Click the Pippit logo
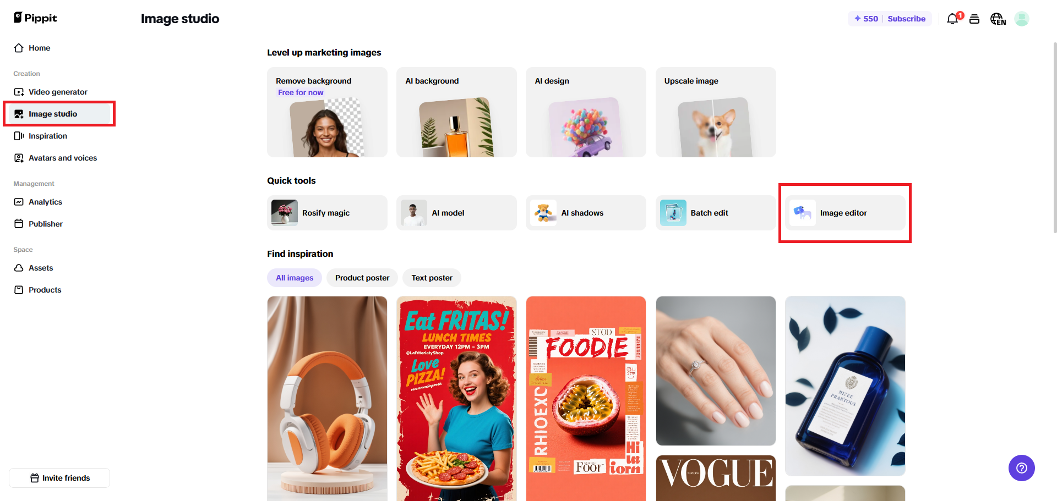 tap(35, 18)
